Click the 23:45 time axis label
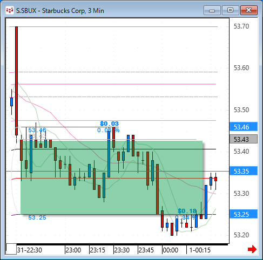The width and height of the screenshot is (263, 260). pos(146,250)
